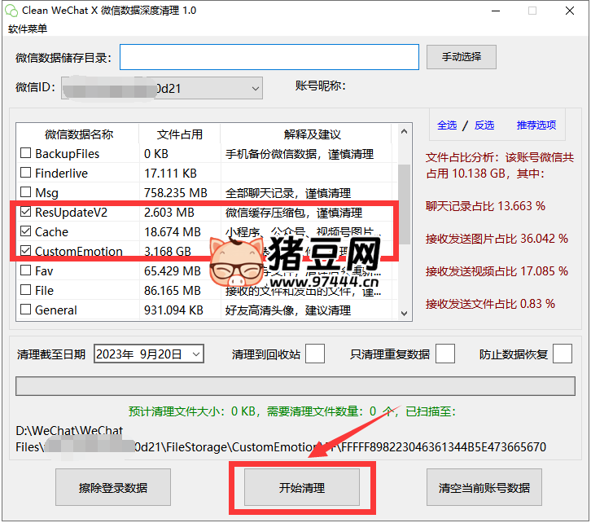Toggle the 清理到回收站 checkbox
Screen dimensions: 591x523
click(x=315, y=354)
